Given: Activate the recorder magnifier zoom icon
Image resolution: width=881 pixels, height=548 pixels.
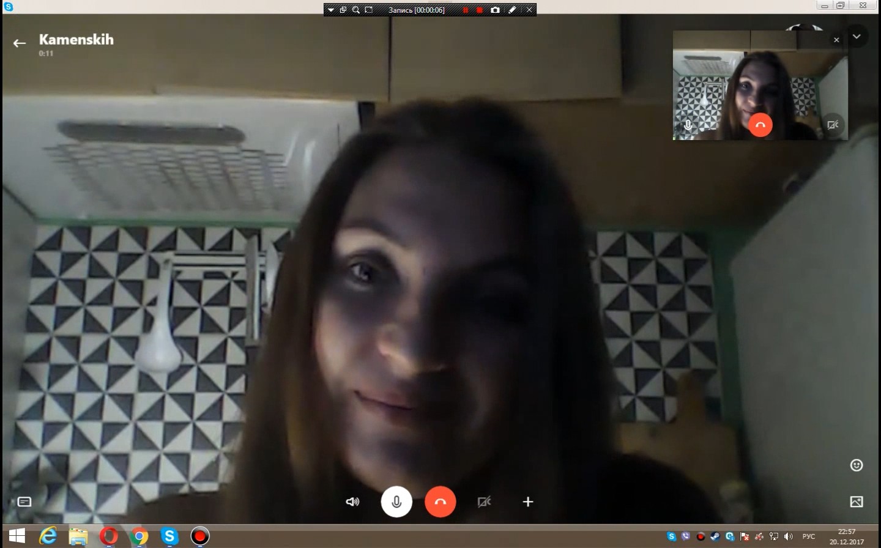Looking at the screenshot, I should pyautogui.click(x=355, y=10).
